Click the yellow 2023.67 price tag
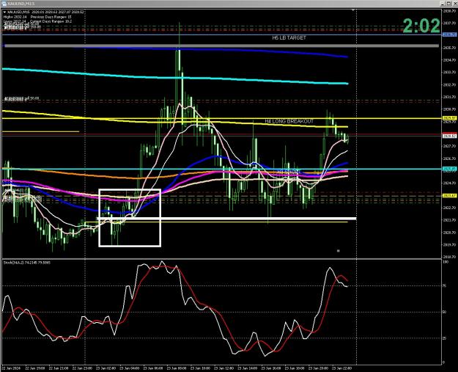 pos(449,196)
